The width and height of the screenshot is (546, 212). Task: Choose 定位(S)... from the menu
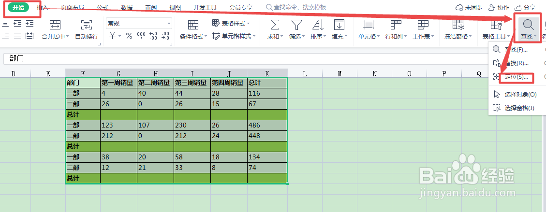tap(516, 77)
